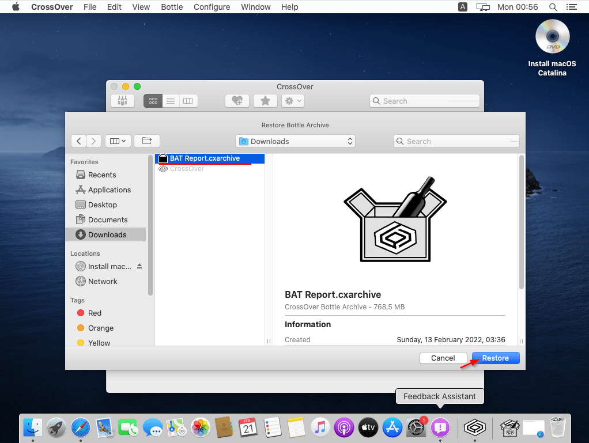Open App Store from the Dock
Viewport: 589px width, 443px height.
click(392, 427)
